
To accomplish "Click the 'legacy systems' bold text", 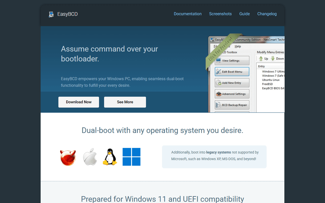I will pos(218,152).
